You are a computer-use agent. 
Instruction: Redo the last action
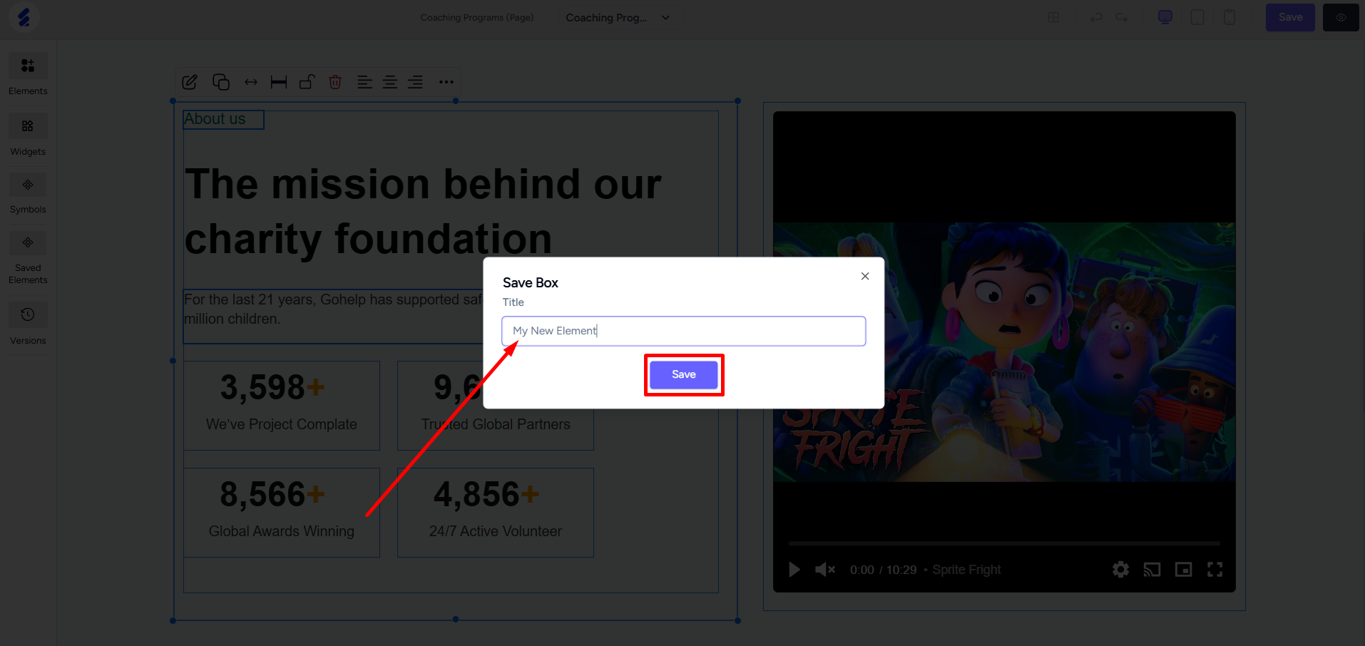pyautogui.click(x=1122, y=17)
